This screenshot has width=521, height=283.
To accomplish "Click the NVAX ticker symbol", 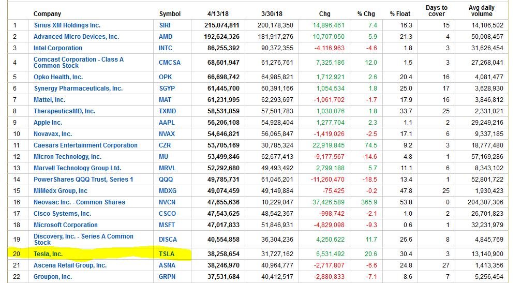I will point(167,134).
